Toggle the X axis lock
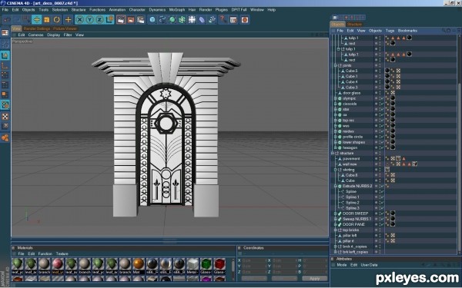 point(79,20)
